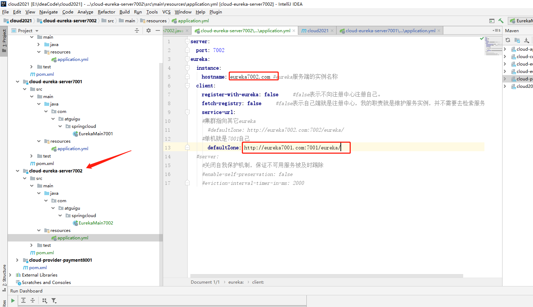Collapse springcloud package under server7001
Screen dimensions: 533x307
coord(60,126)
